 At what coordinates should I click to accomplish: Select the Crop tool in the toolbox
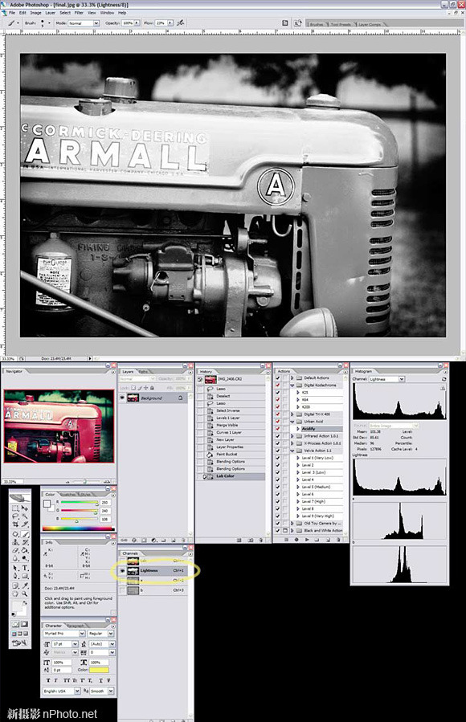tap(15, 524)
